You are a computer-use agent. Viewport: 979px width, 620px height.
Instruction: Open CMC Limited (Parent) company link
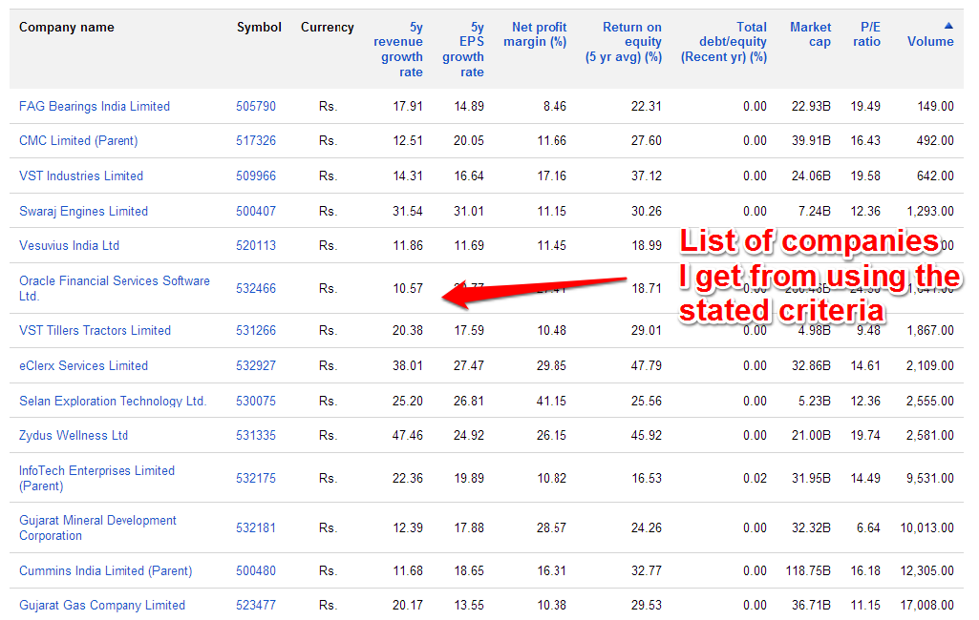[78, 141]
